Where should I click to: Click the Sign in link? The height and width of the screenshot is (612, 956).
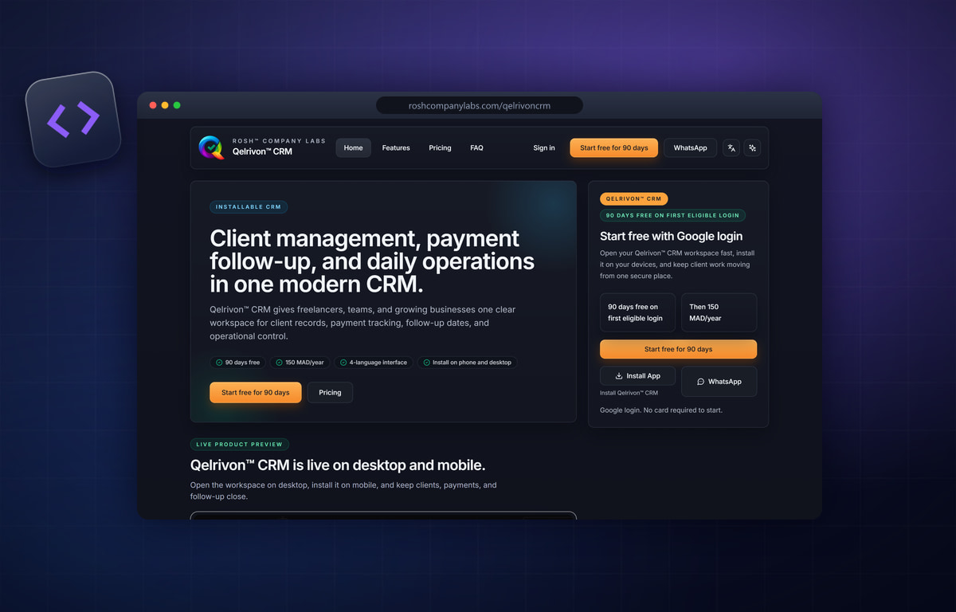click(544, 147)
